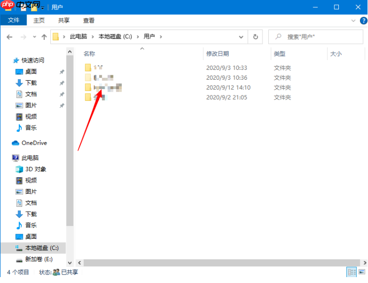Click horizontal scrollbar left arrow
This screenshot has height=283, width=368.
(79, 263)
